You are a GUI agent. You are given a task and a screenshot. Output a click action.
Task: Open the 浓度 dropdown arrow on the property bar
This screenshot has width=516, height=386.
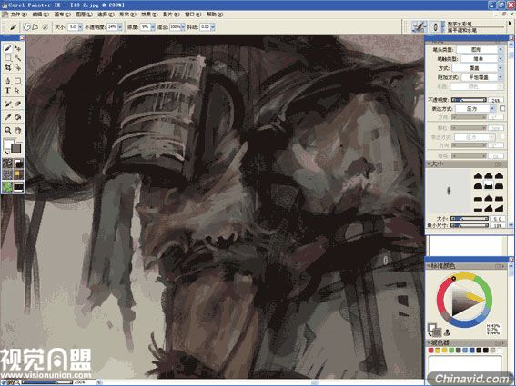[x=153, y=27]
